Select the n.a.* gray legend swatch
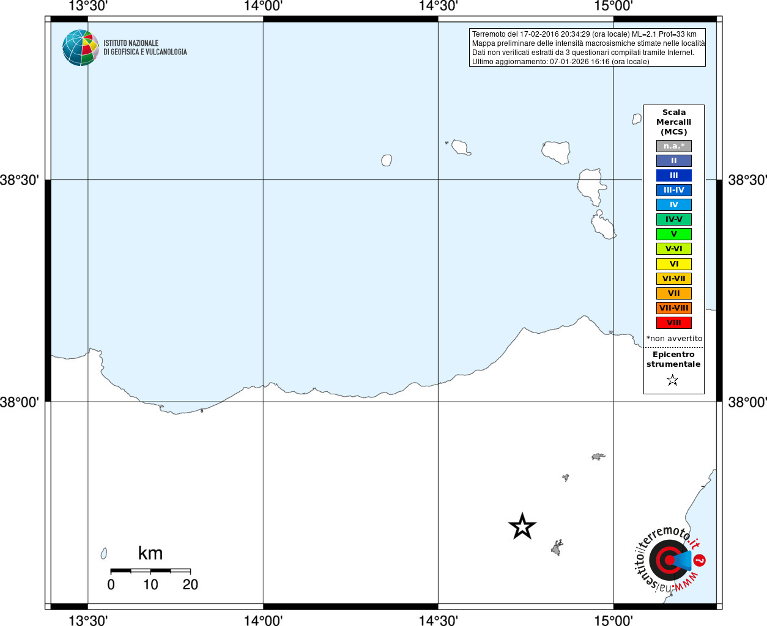767x626 pixels. click(674, 146)
